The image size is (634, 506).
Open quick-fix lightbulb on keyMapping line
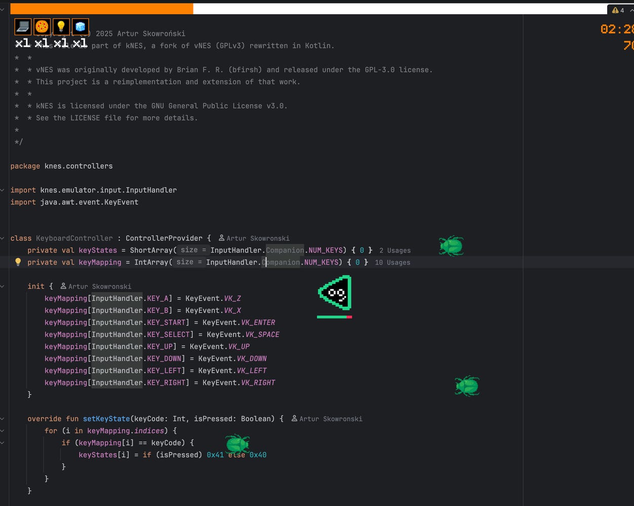point(18,262)
